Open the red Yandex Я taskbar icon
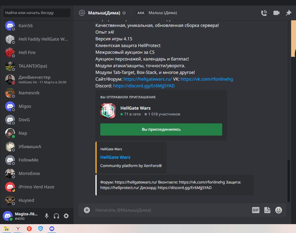The width and height of the screenshot is (296, 233). coord(29,229)
